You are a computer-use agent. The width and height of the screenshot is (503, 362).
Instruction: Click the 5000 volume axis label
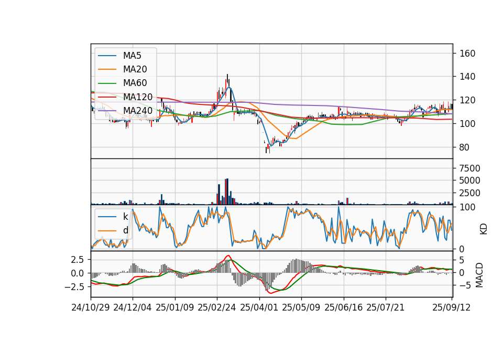click(x=469, y=180)
